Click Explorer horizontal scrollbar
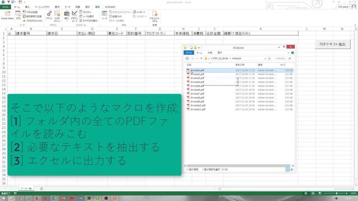The height and width of the screenshot is (201, 358). [238, 166]
